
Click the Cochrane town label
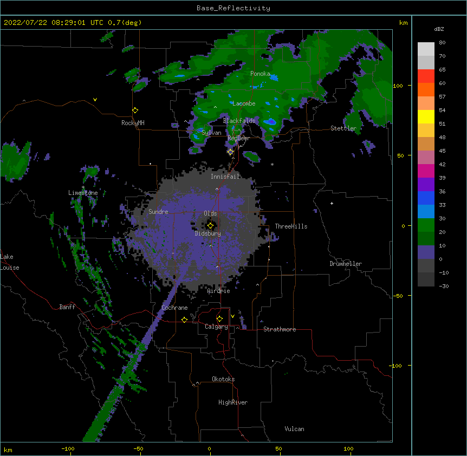point(174,308)
